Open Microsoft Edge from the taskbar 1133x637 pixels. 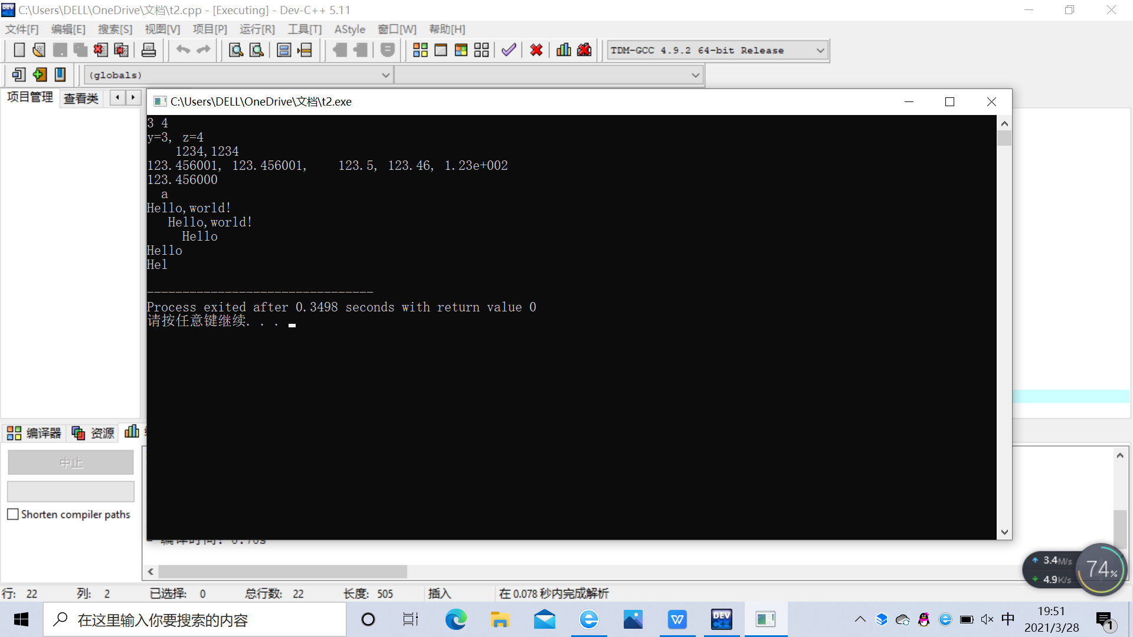click(456, 619)
